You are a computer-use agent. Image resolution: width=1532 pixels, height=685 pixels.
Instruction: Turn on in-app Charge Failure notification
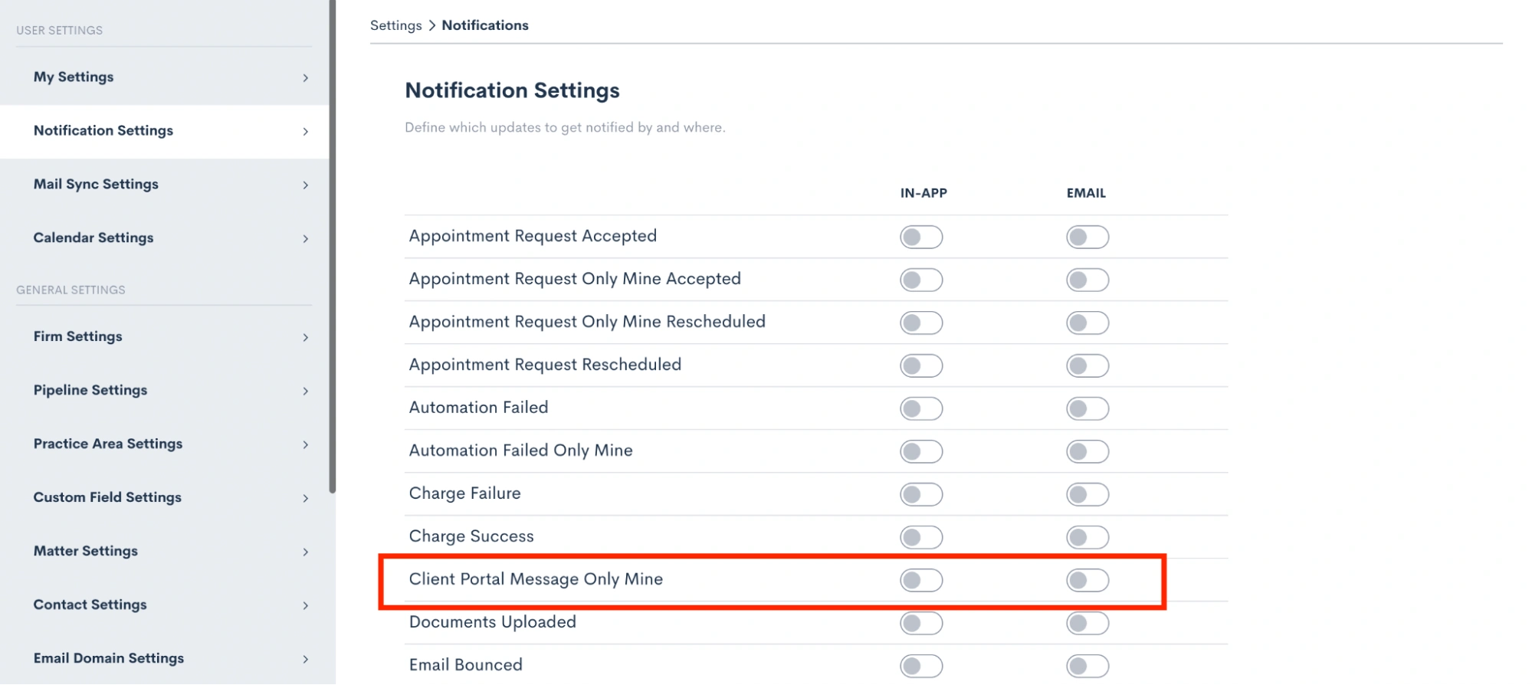click(x=921, y=494)
